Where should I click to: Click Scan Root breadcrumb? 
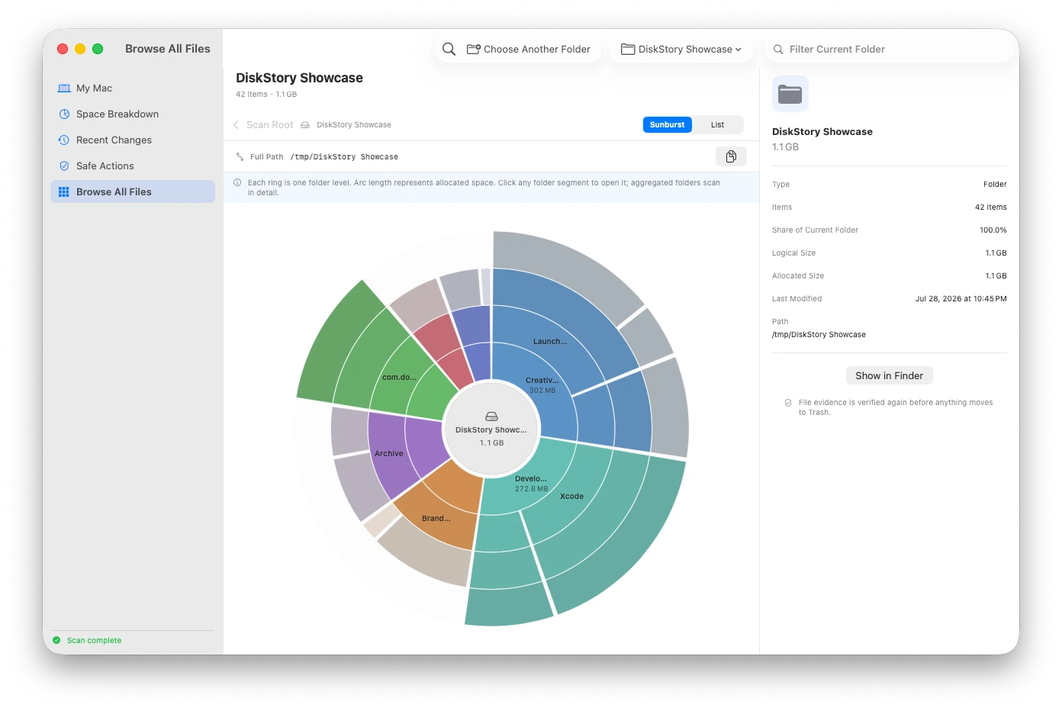[x=269, y=125]
